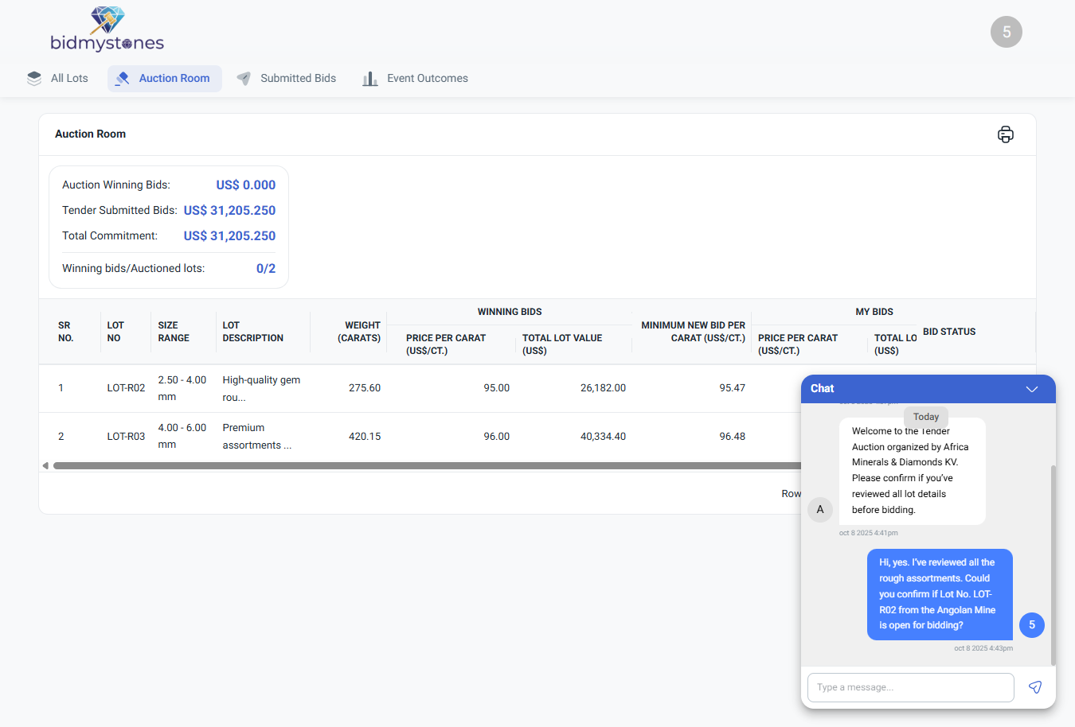Click the 275.60 weight value
The image size is (1075, 727).
[365, 388]
